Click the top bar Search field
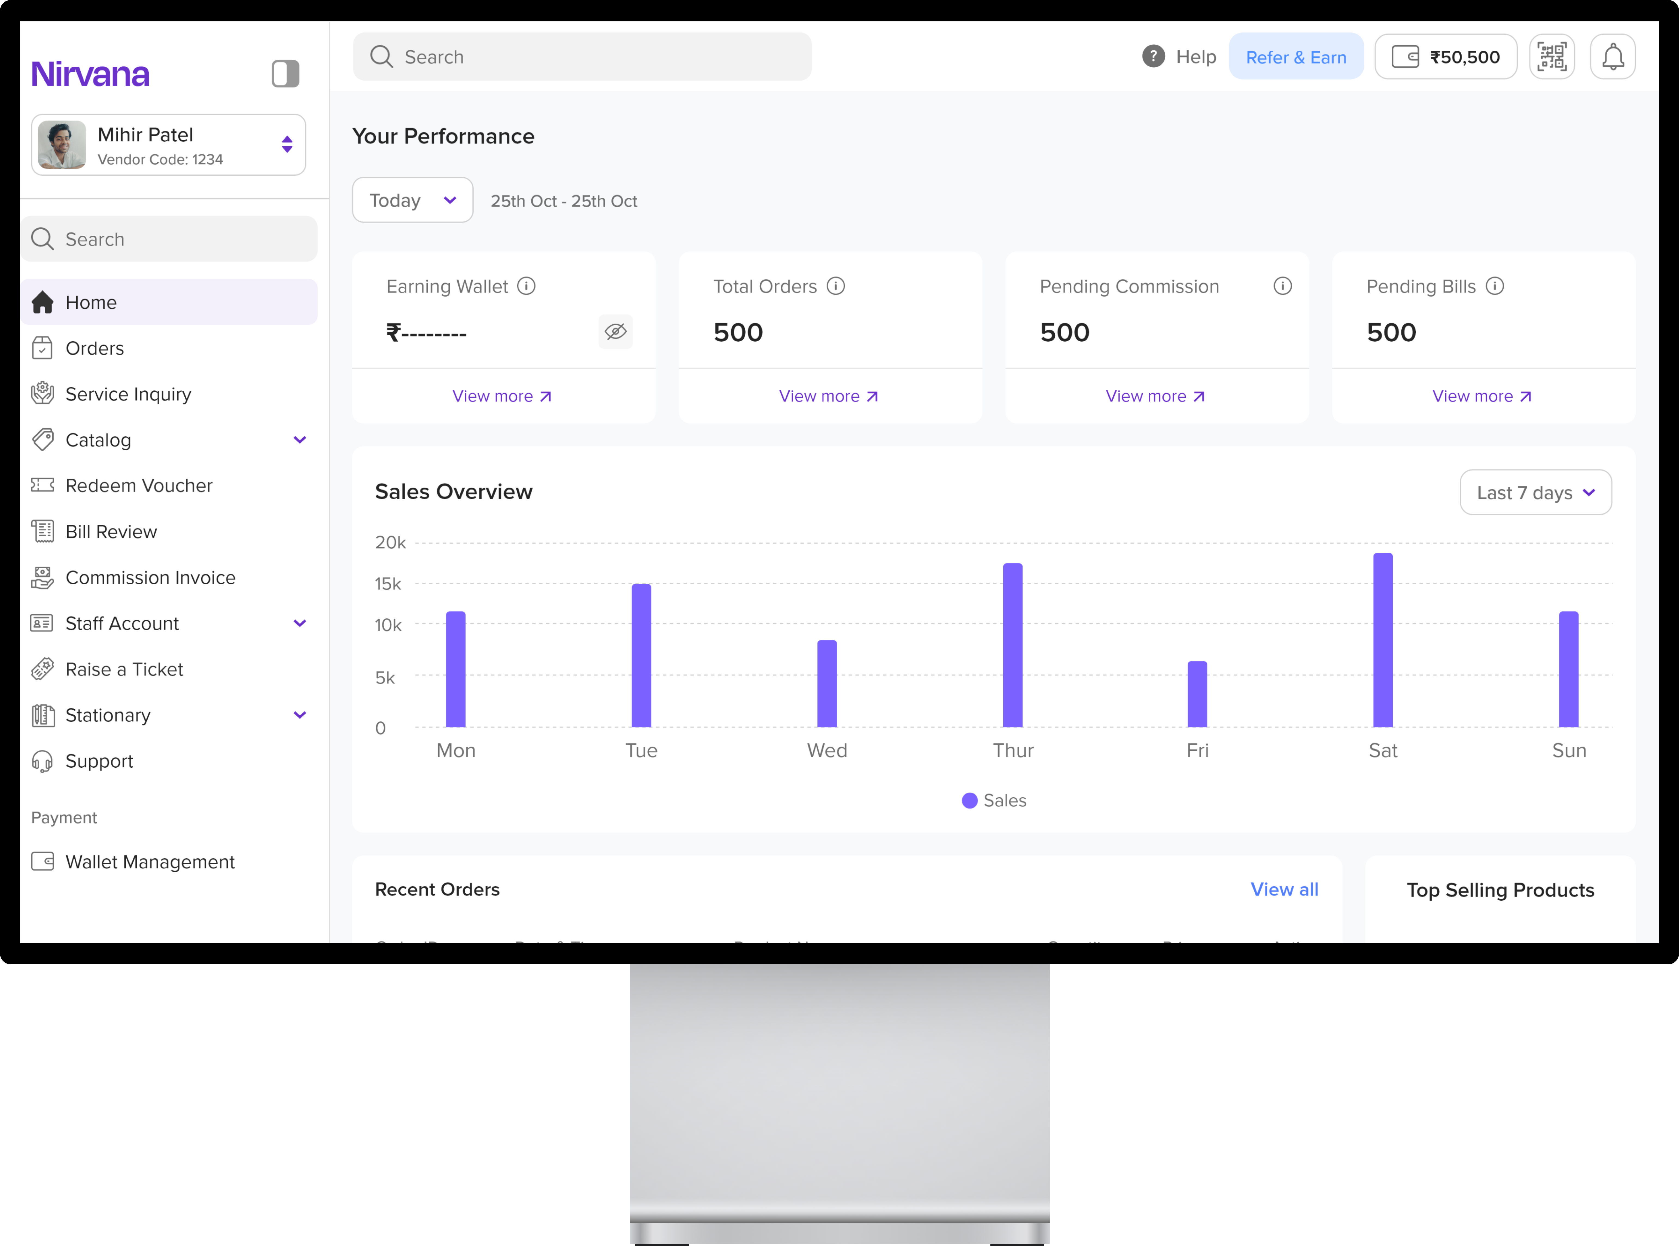 (x=582, y=57)
